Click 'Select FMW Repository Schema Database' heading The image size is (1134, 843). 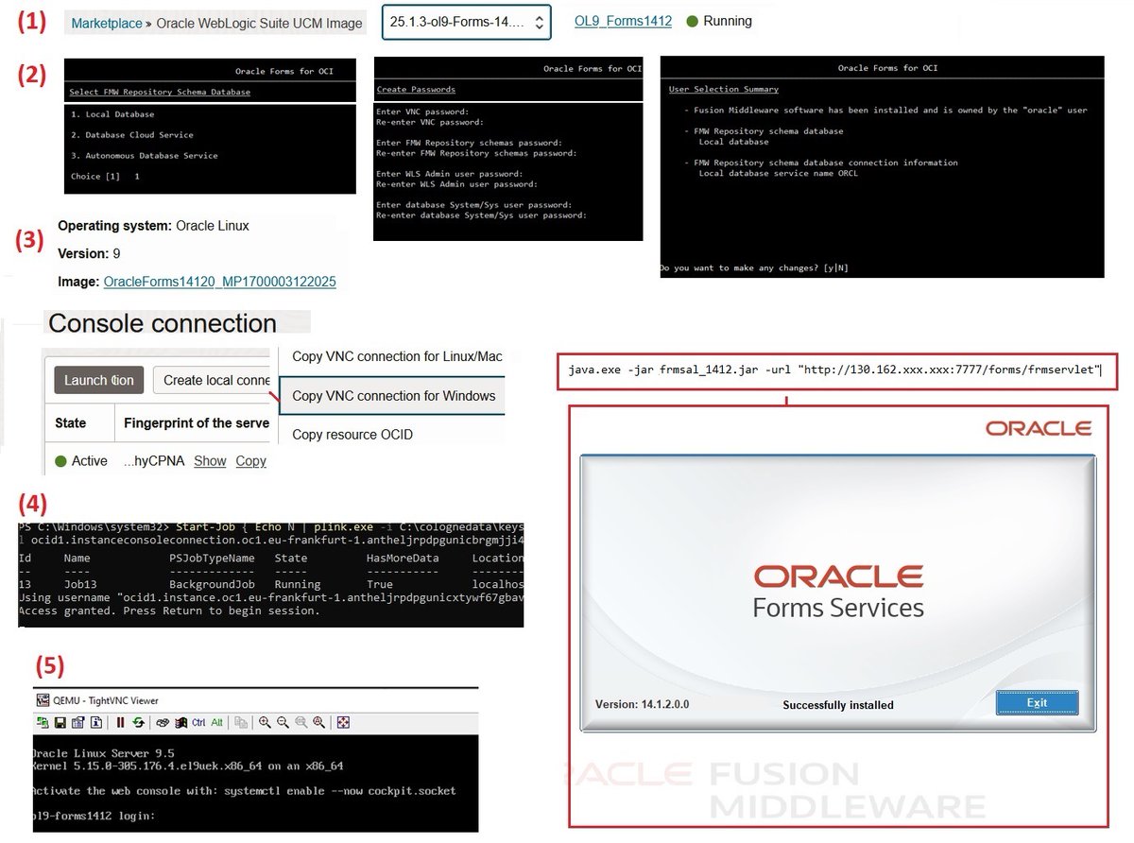coord(160,93)
